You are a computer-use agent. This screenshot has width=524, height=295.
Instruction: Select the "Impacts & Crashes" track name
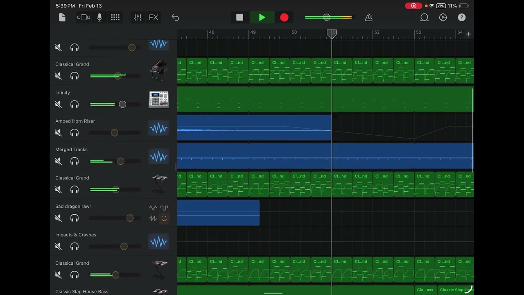76,235
